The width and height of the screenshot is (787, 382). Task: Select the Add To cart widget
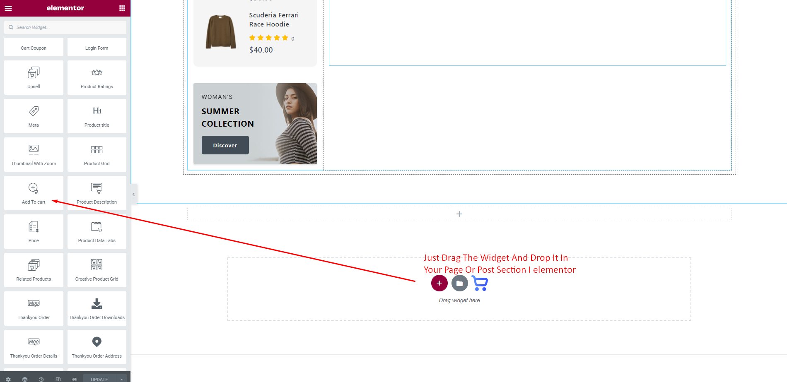click(x=34, y=193)
